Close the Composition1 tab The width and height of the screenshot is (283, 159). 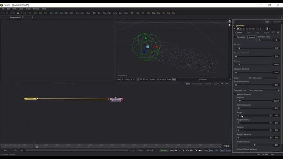click(32, 17)
